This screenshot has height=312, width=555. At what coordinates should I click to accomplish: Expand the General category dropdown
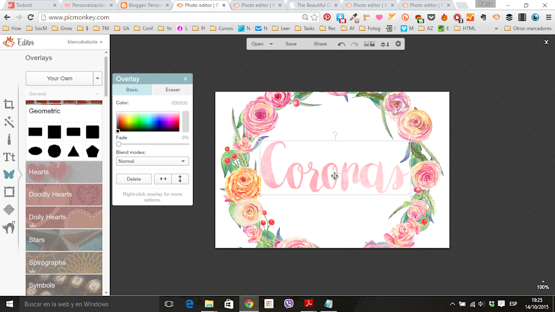(x=64, y=94)
